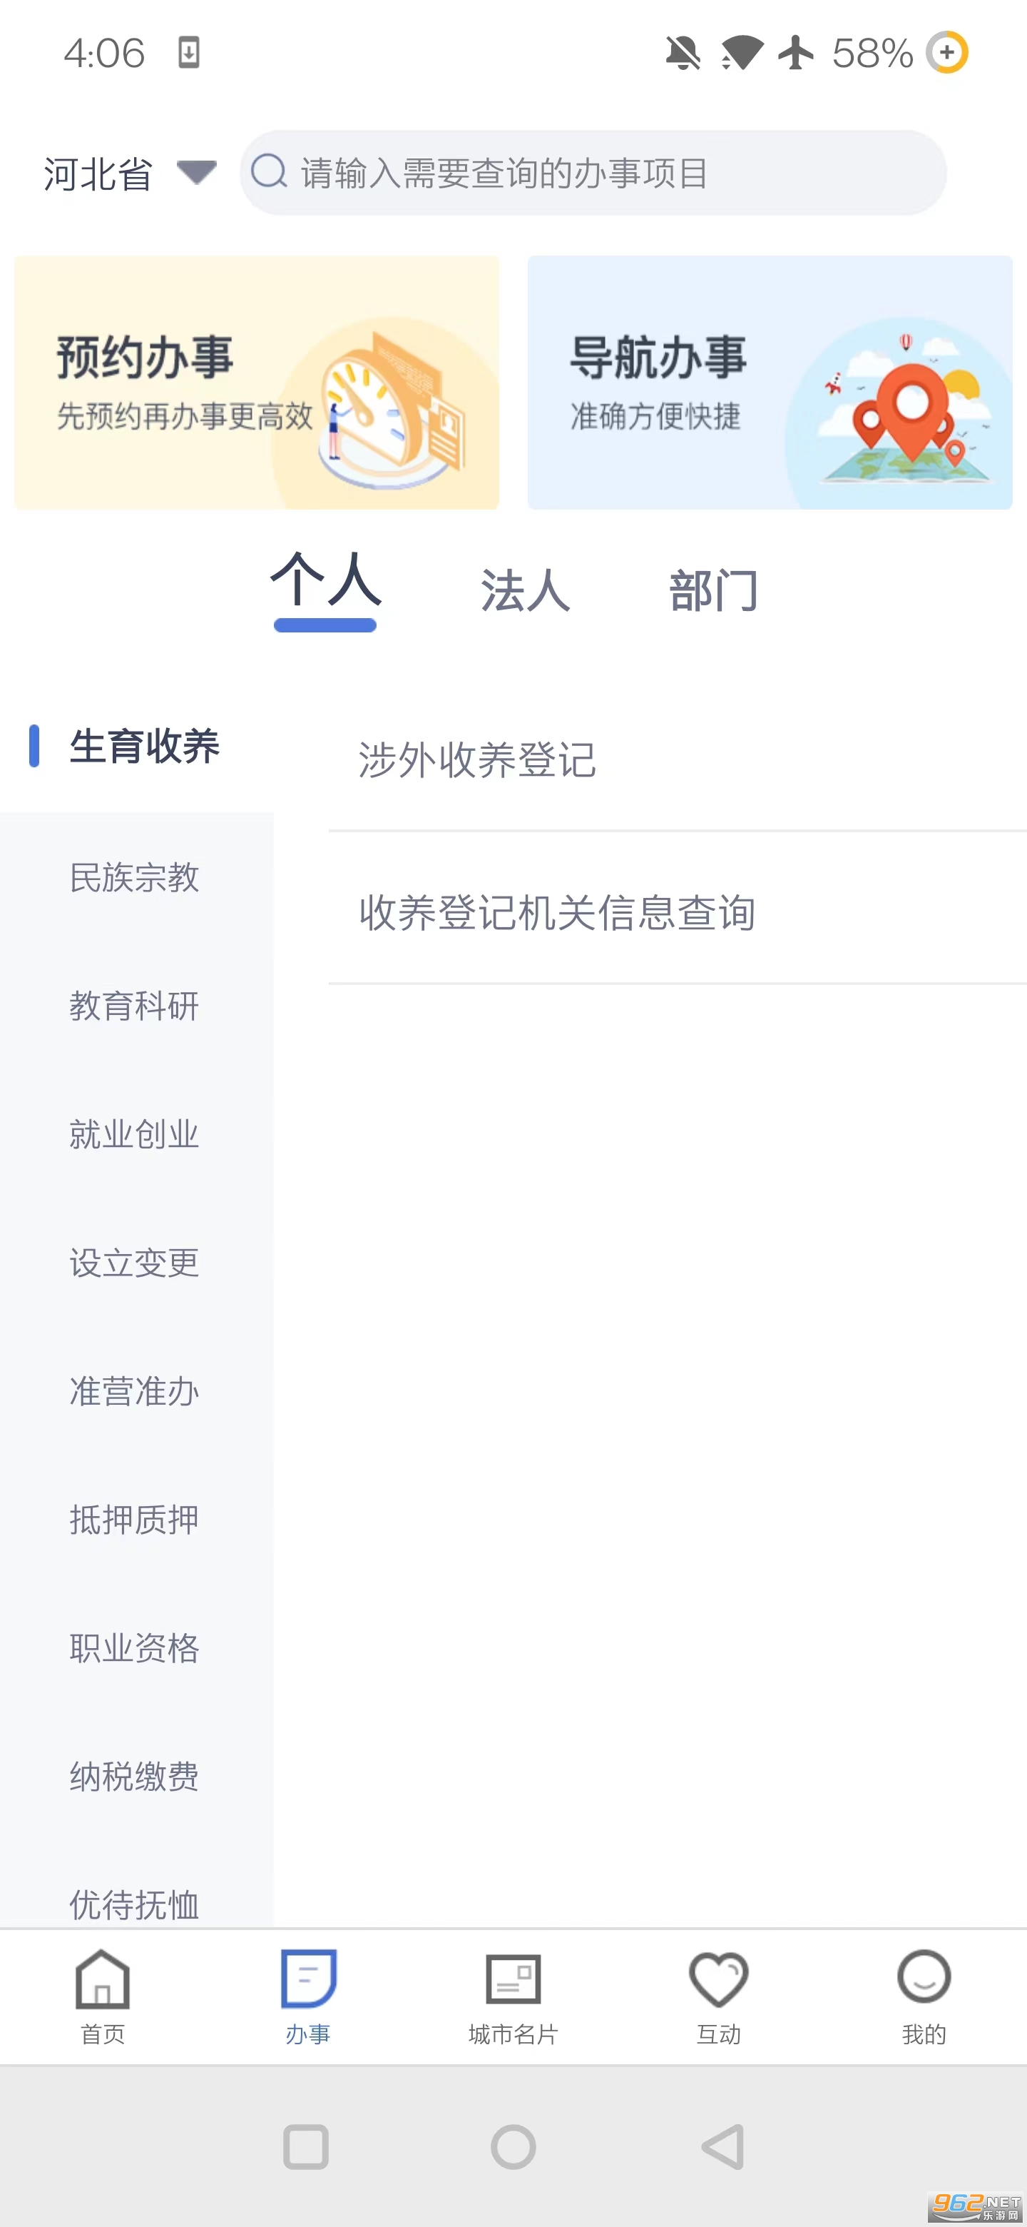Tap the 导航办事 navigation banner
Viewport: 1027px width, 2227px height.
[x=770, y=382]
